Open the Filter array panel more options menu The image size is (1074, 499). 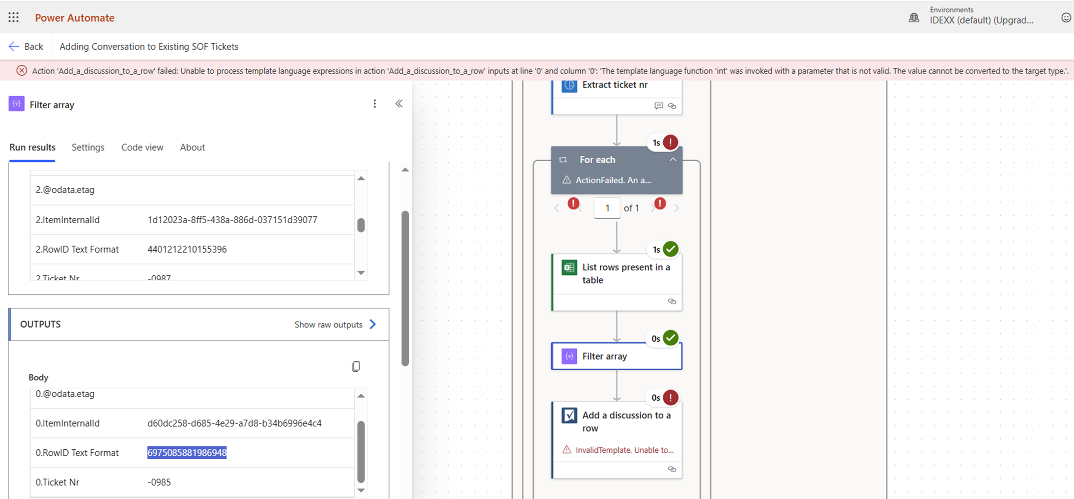(375, 104)
